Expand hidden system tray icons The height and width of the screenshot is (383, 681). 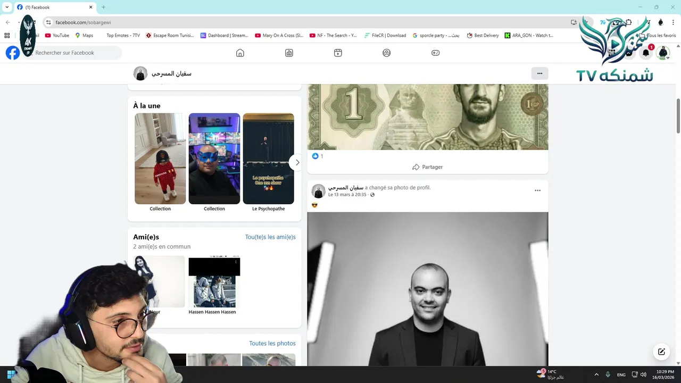click(596, 374)
